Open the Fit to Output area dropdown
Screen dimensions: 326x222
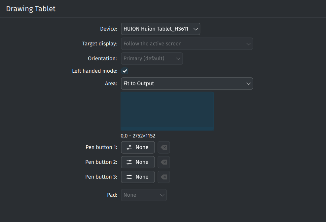point(187,84)
